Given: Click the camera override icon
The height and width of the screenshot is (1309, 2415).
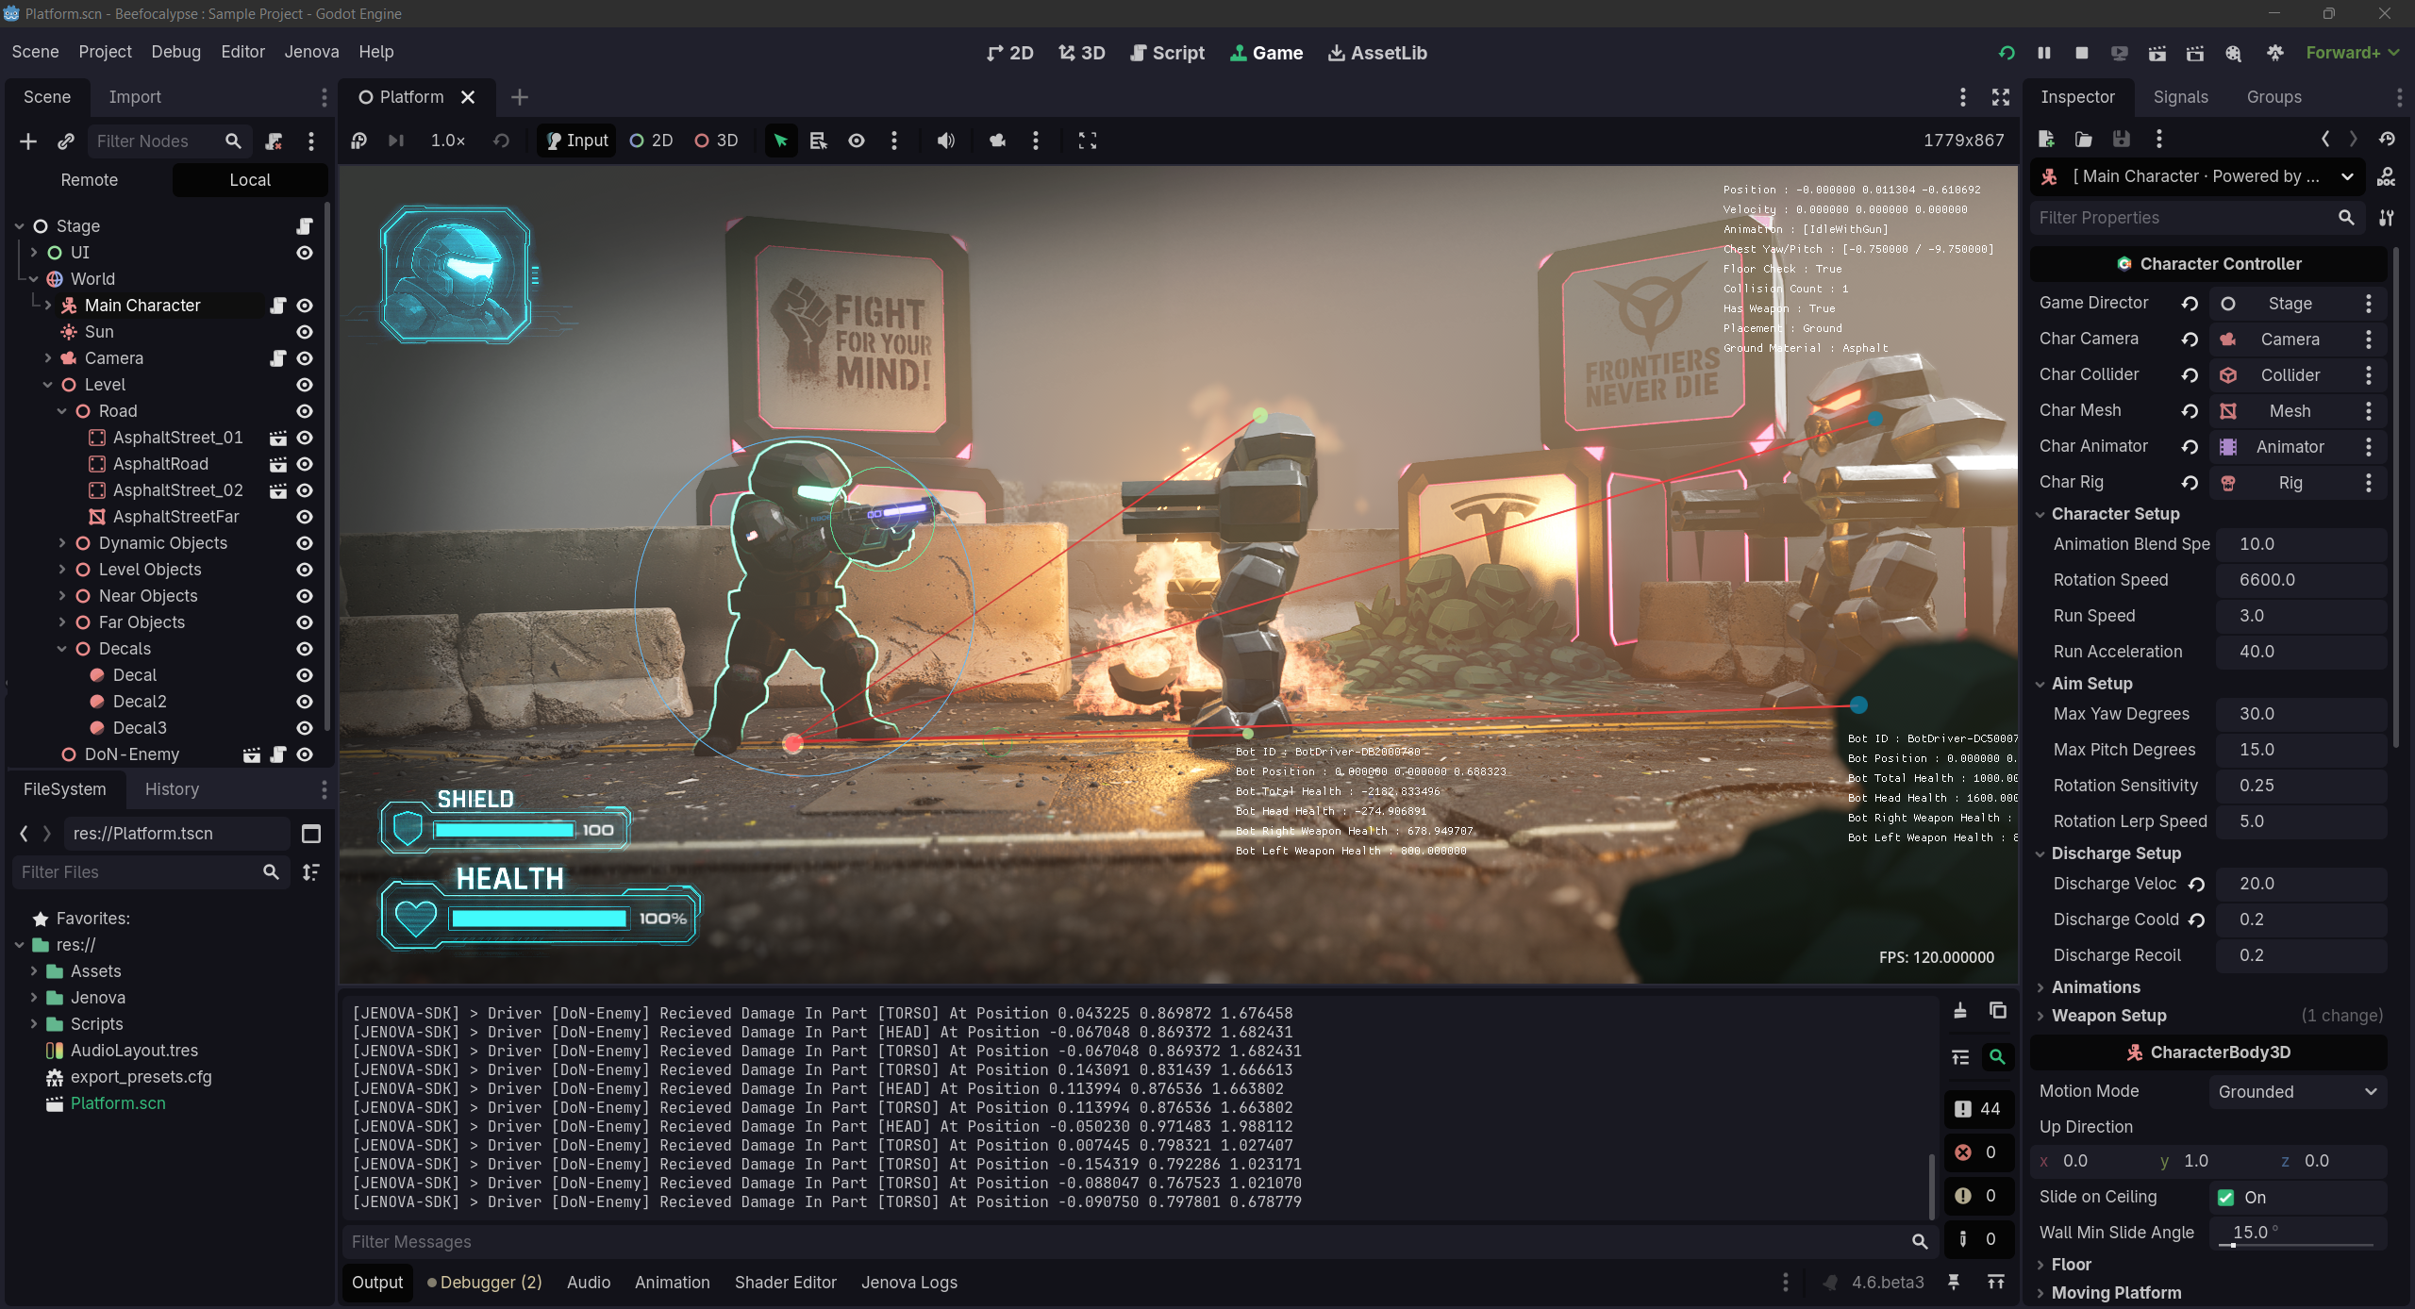Looking at the screenshot, I should [x=997, y=141].
